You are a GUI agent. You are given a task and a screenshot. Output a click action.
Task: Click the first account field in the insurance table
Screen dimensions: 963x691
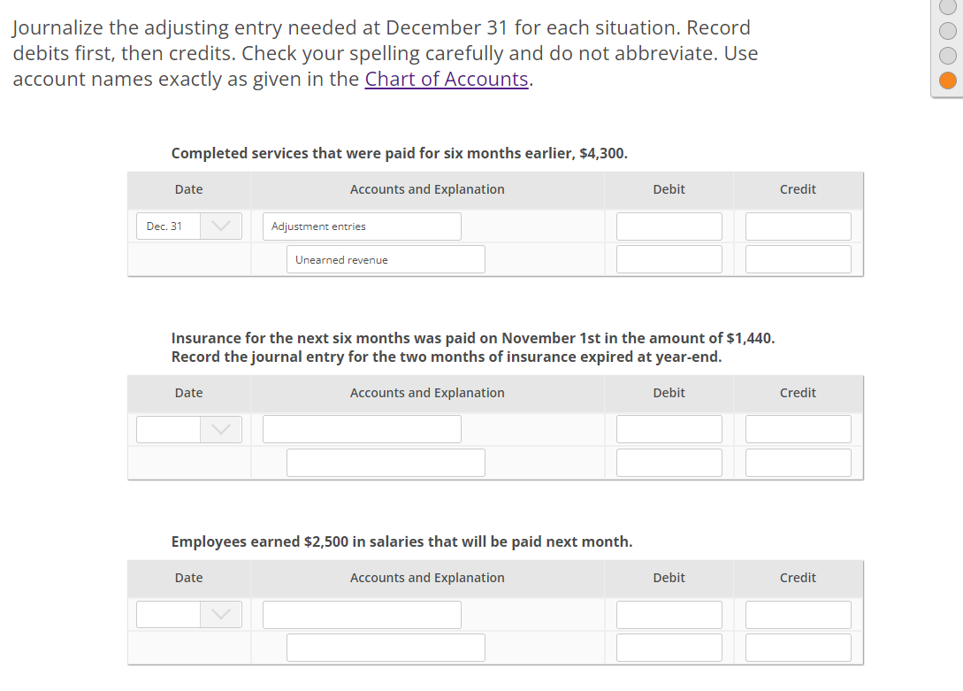(362, 428)
